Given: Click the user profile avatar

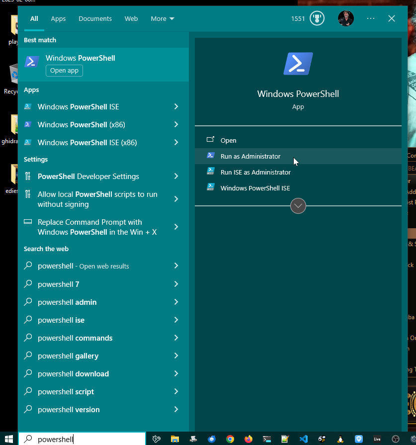Looking at the screenshot, I should (x=345, y=18).
